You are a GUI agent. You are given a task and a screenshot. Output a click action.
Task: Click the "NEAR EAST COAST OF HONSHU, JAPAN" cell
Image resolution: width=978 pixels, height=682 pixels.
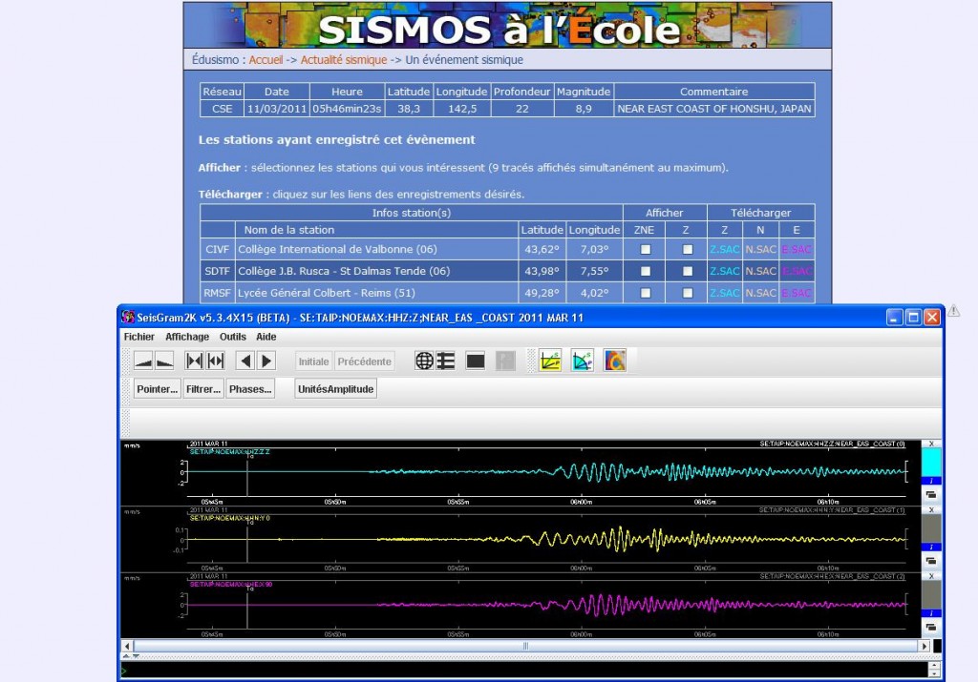(x=714, y=109)
